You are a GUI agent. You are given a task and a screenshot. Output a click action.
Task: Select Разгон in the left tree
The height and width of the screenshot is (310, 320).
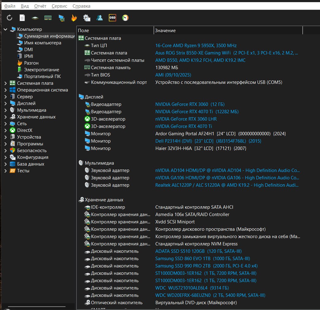pyautogui.click(x=31, y=63)
